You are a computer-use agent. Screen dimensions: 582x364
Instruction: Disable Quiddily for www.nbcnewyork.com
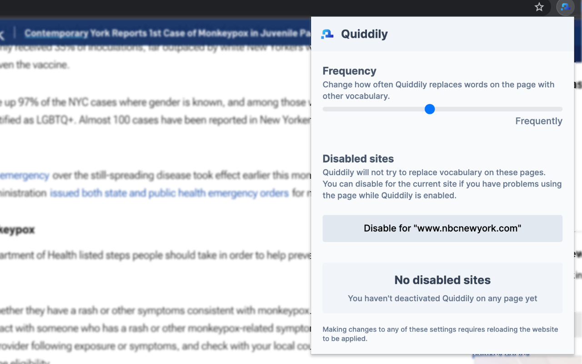click(x=442, y=228)
